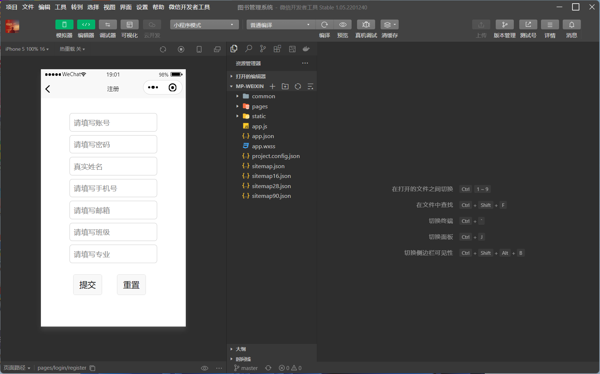Open the 微信开发者工具 menu
Screen dimensions: 600x374
189,7
